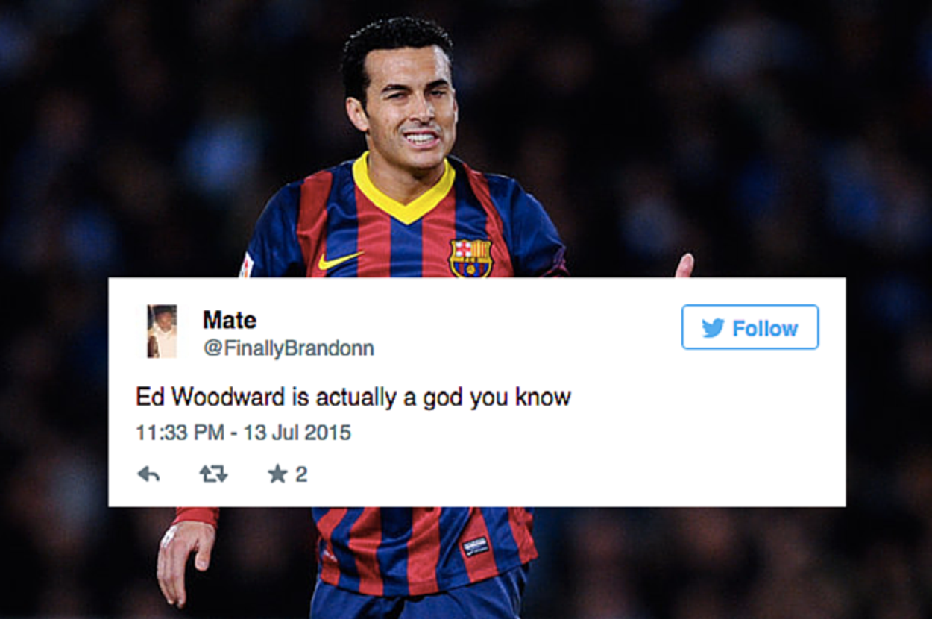This screenshot has width=932, height=619.
Task: Click the favorite count number 2
Action: pyautogui.click(x=301, y=474)
